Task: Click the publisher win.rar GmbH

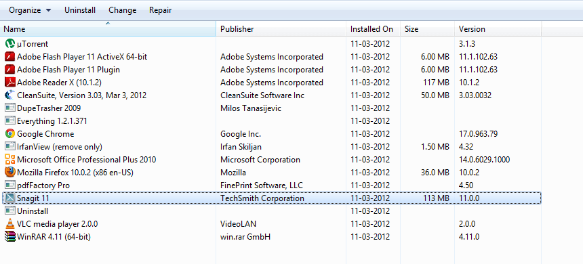Action: (245, 236)
